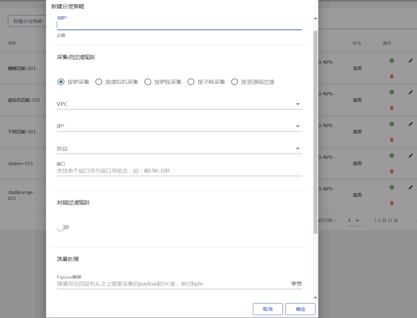
Task: Expand the 协议 protocol dropdown
Action: [x=297, y=148]
